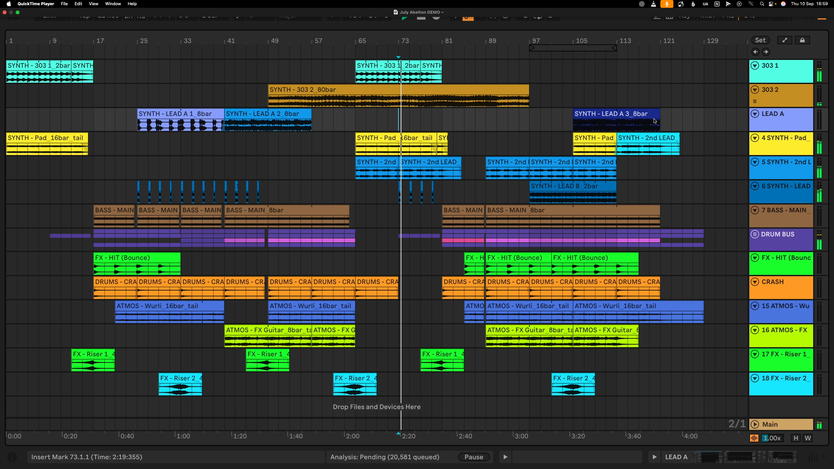The width and height of the screenshot is (834, 469).
Task: Unfold the 4 SYNTH - Pad track
Action: coord(755,138)
